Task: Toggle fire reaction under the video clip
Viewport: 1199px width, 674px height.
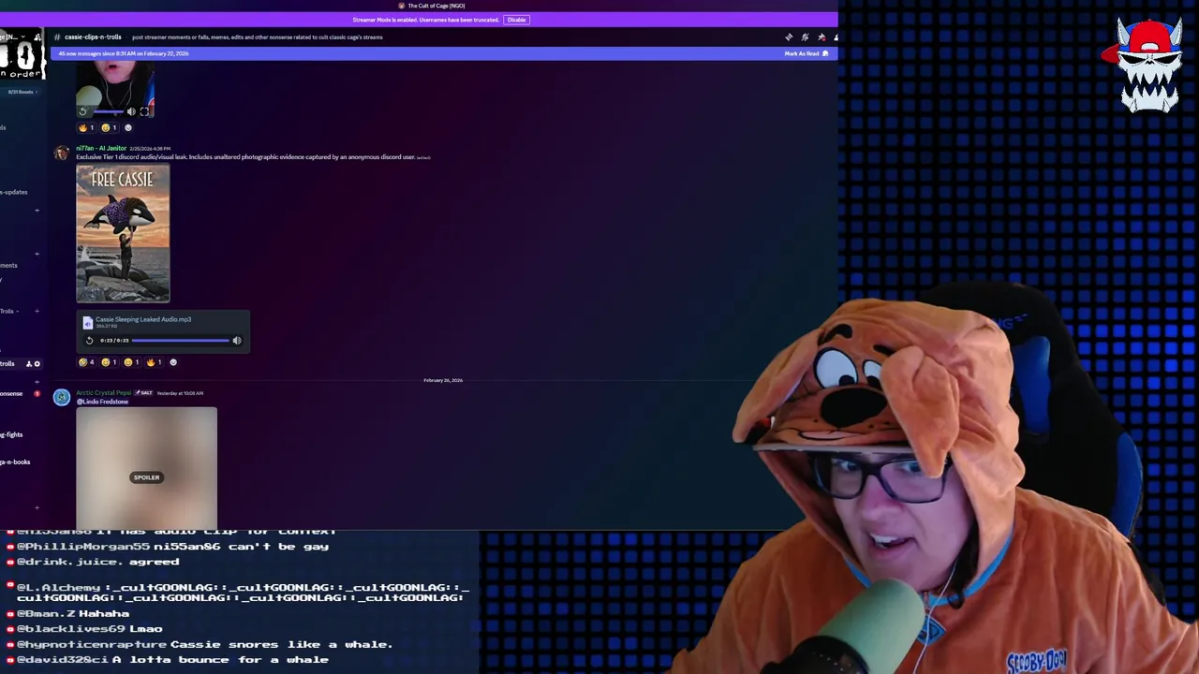Action: point(86,127)
